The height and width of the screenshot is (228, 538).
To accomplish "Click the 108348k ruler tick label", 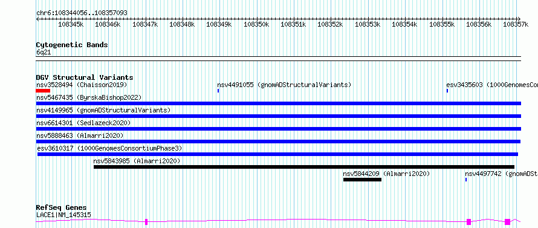I will click(x=182, y=24).
